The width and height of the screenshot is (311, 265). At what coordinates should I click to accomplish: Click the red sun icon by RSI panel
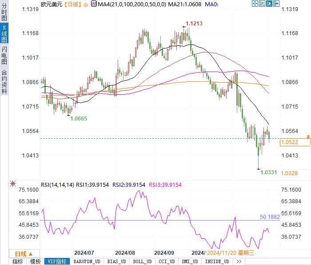point(13,184)
